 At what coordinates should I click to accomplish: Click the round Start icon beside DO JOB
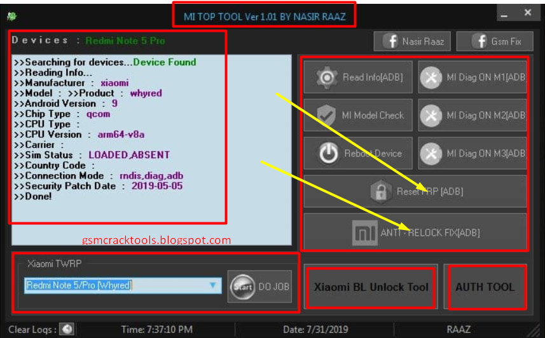point(242,287)
